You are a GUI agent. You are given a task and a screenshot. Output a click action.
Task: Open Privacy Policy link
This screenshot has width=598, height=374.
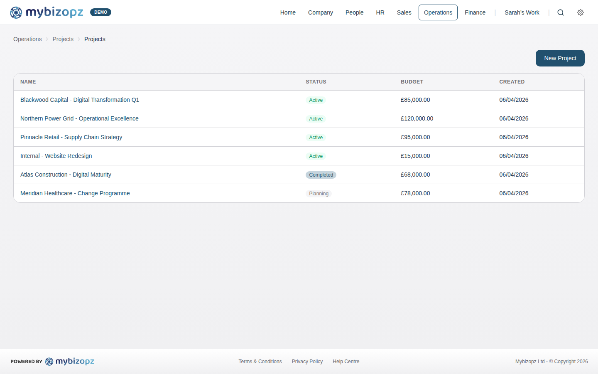pyautogui.click(x=307, y=362)
